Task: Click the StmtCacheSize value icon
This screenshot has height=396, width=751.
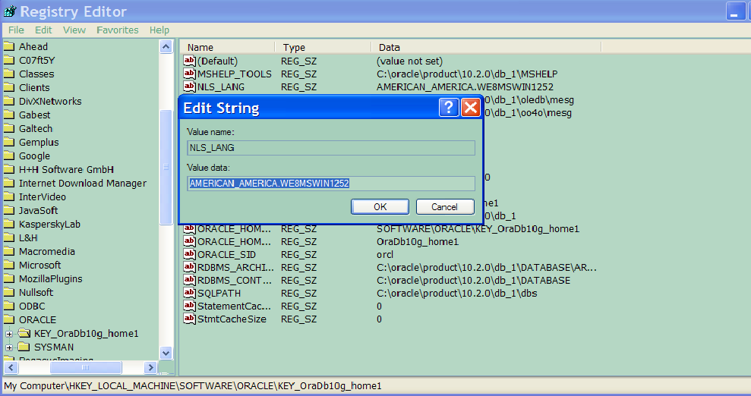Action: click(x=190, y=319)
